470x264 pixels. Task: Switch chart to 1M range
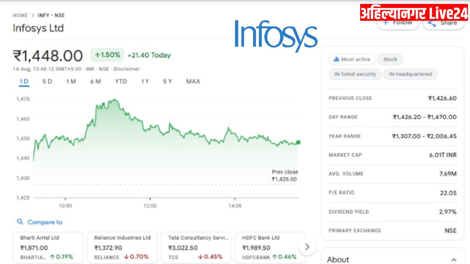tap(71, 81)
